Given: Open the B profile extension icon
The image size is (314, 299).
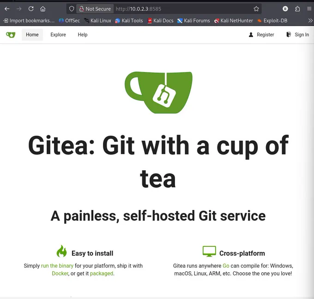Looking at the screenshot, I should tap(285, 9).
